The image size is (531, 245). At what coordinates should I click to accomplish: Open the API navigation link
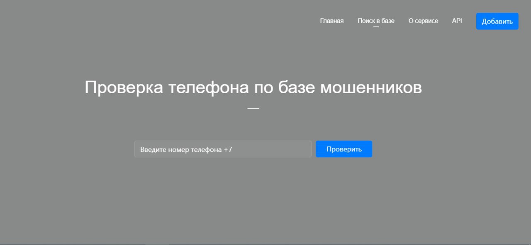(x=457, y=21)
